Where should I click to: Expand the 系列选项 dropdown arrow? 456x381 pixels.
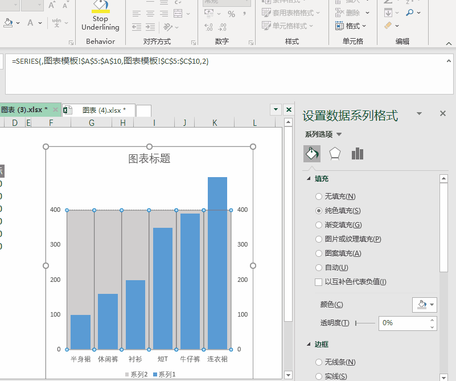point(339,134)
